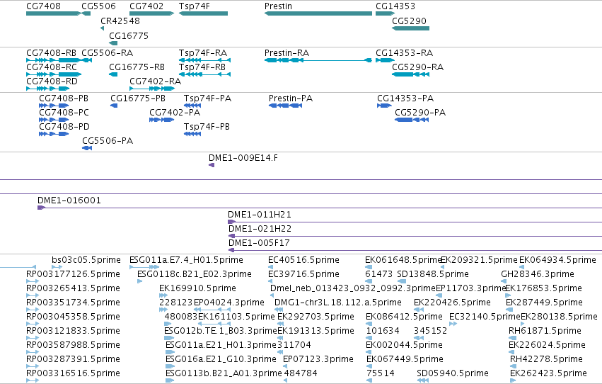This screenshot has height=384, width=602.
Task: Click the DME1-011H21 clone label
Action: click(260, 215)
